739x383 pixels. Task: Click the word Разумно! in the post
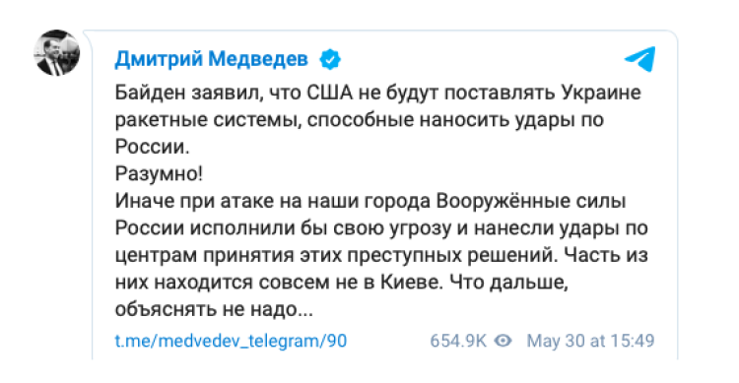(159, 174)
